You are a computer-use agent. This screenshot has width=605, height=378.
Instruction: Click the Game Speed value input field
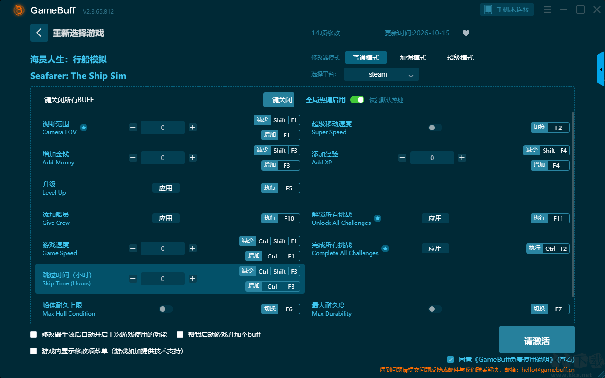click(163, 249)
